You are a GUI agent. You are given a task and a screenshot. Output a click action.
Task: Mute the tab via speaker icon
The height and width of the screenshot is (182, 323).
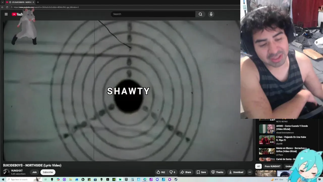pyautogui.click(x=10, y=2)
